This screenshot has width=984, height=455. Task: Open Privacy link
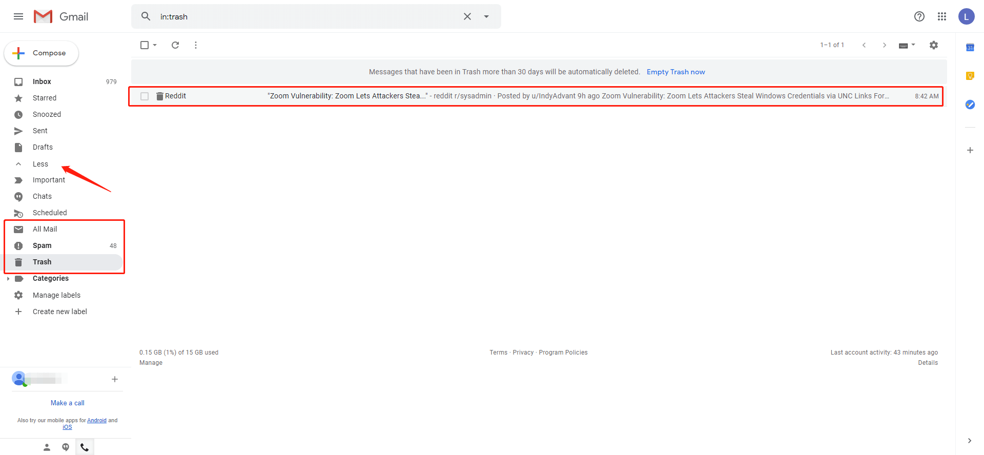click(523, 353)
